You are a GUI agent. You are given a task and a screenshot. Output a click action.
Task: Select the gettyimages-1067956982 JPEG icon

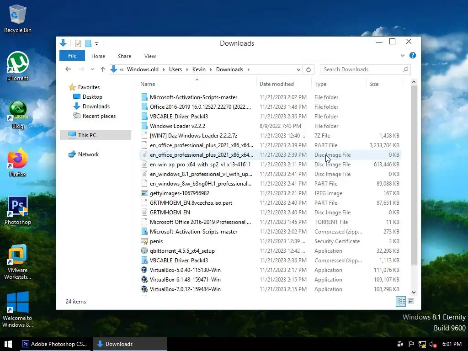(144, 193)
